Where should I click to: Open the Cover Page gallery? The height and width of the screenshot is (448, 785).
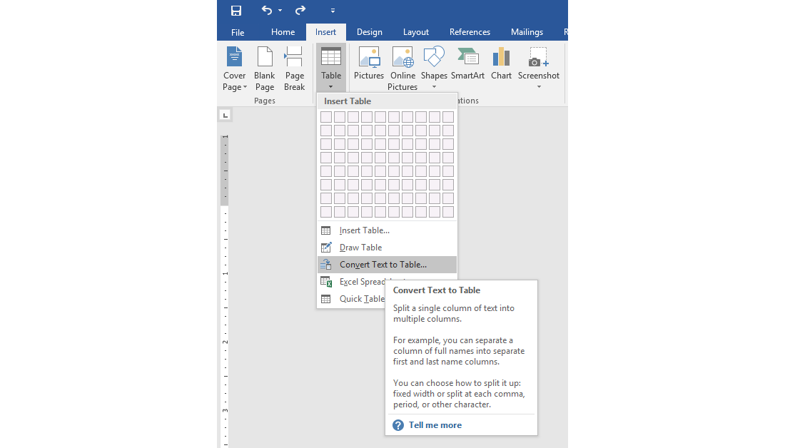[234, 68]
